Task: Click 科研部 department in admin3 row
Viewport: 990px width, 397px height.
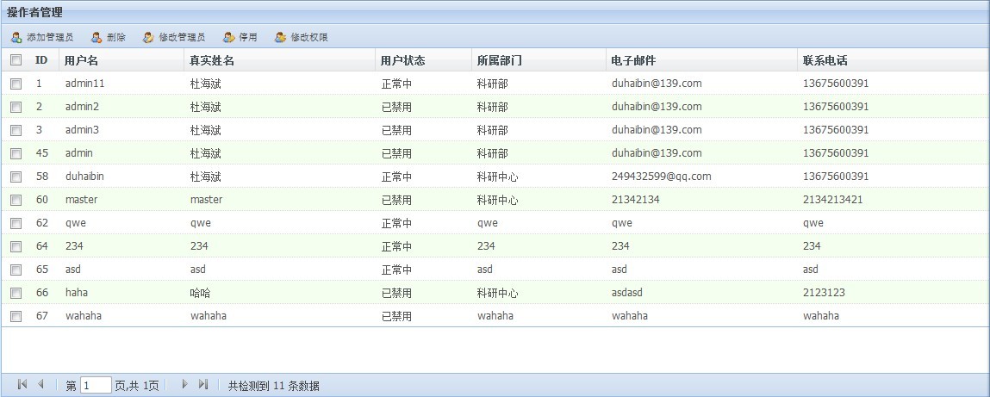Action: pos(493,130)
